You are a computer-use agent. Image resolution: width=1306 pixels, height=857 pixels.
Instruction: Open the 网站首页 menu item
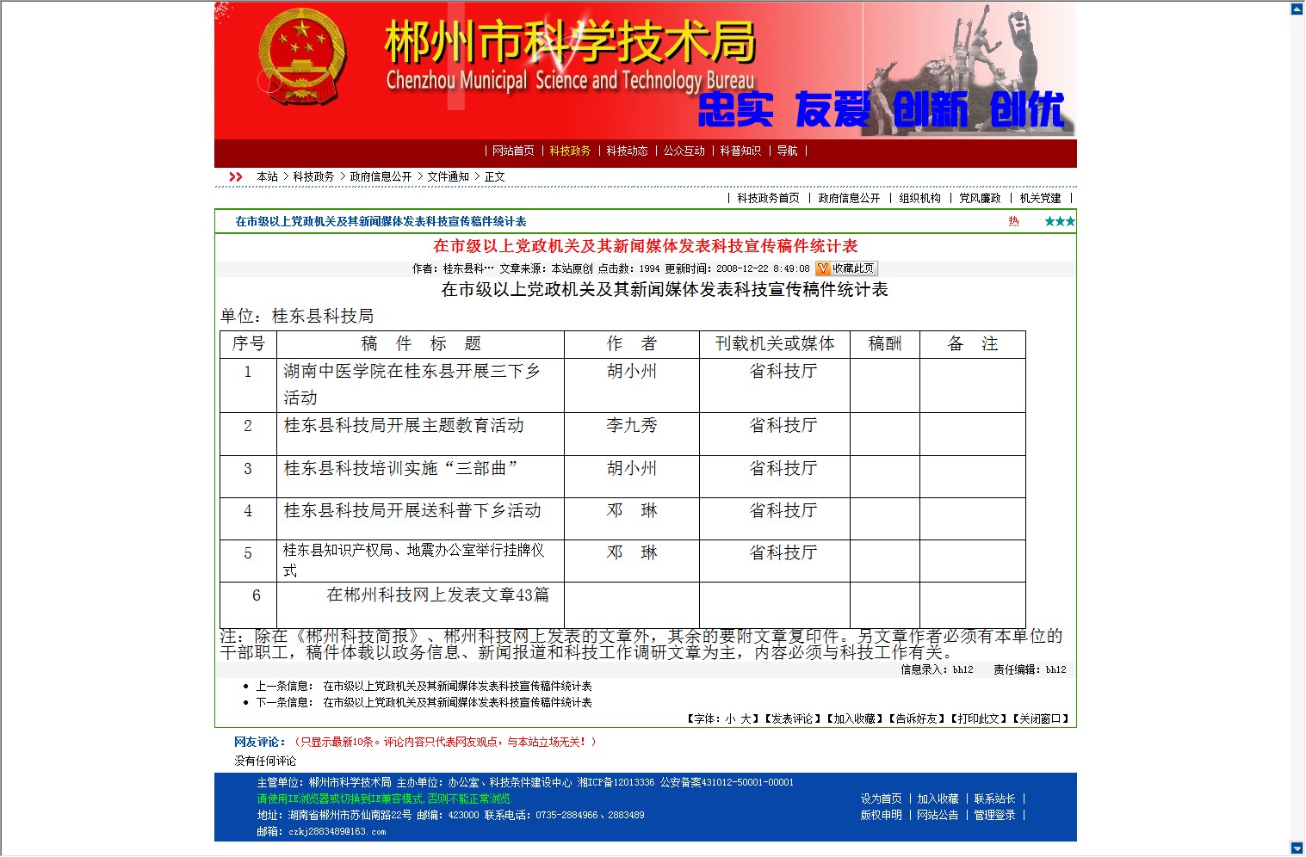(513, 151)
